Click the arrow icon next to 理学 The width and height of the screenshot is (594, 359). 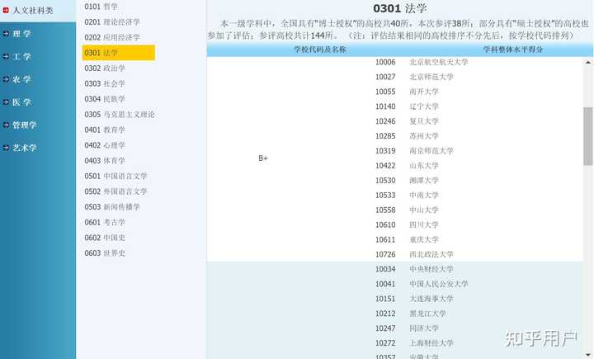tap(6, 33)
